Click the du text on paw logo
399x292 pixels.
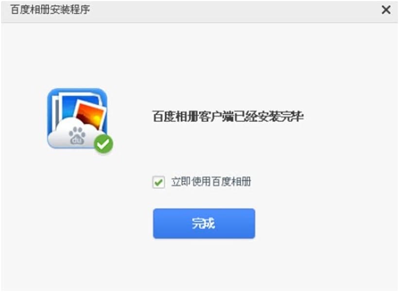pos(77,140)
